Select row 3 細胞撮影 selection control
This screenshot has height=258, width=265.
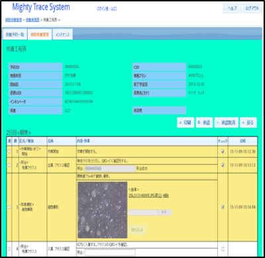pyautogui.click(x=9, y=207)
